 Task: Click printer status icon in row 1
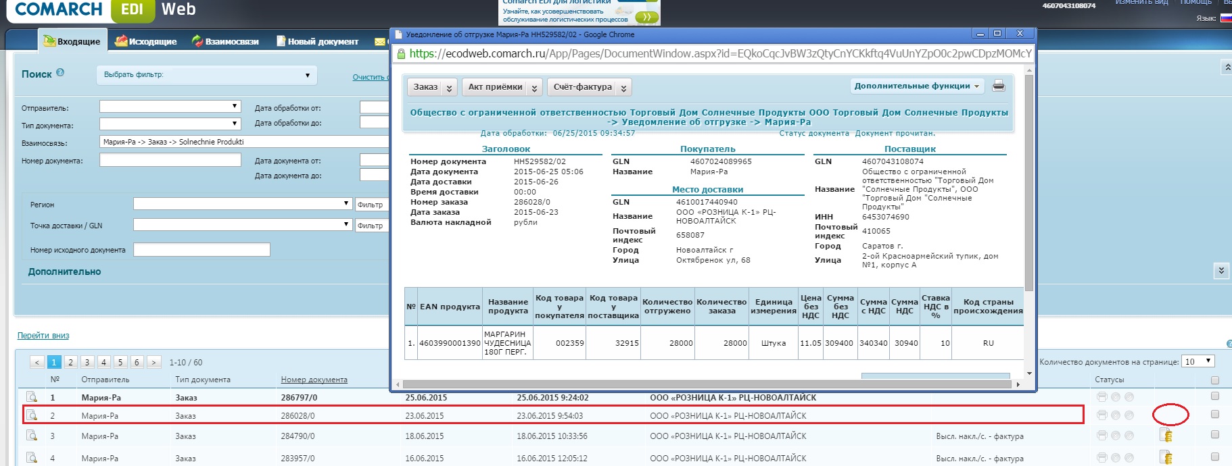point(1102,397)
